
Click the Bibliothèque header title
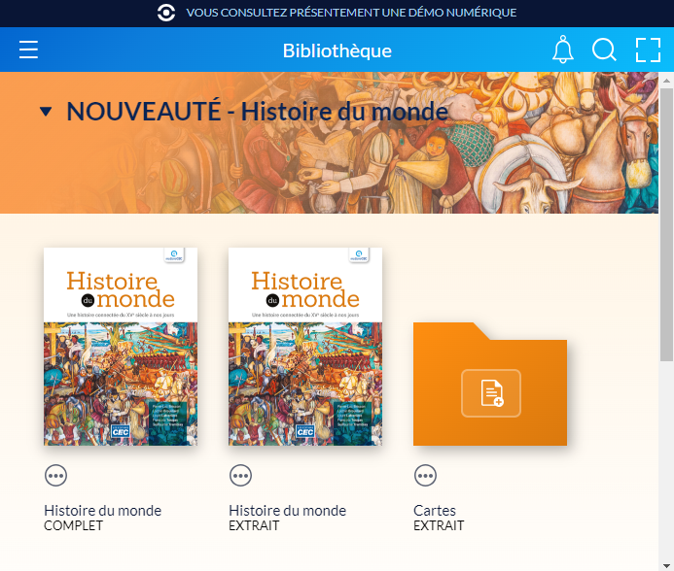tap(337, 50)
